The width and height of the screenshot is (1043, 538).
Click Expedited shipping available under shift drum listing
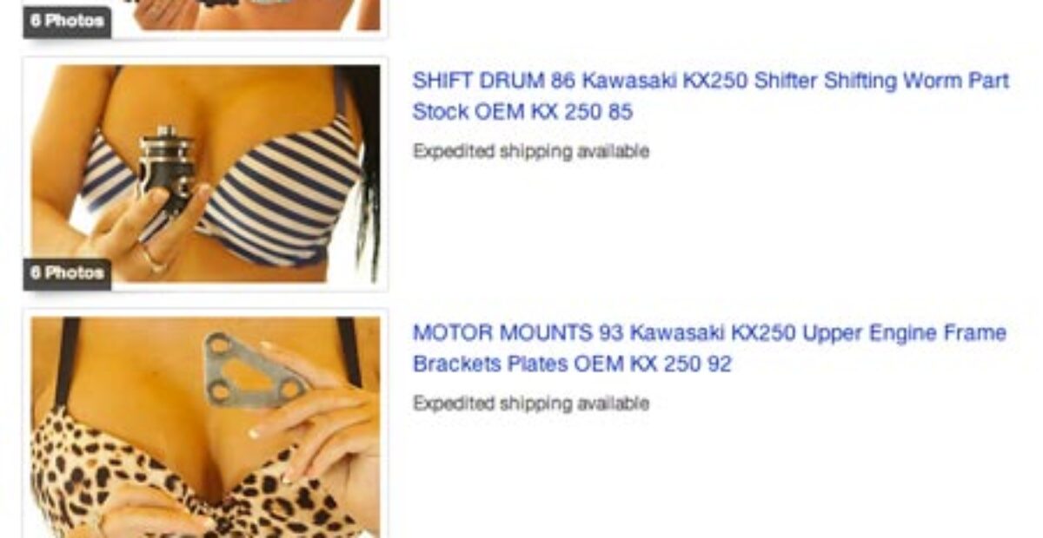click(531, 151)
